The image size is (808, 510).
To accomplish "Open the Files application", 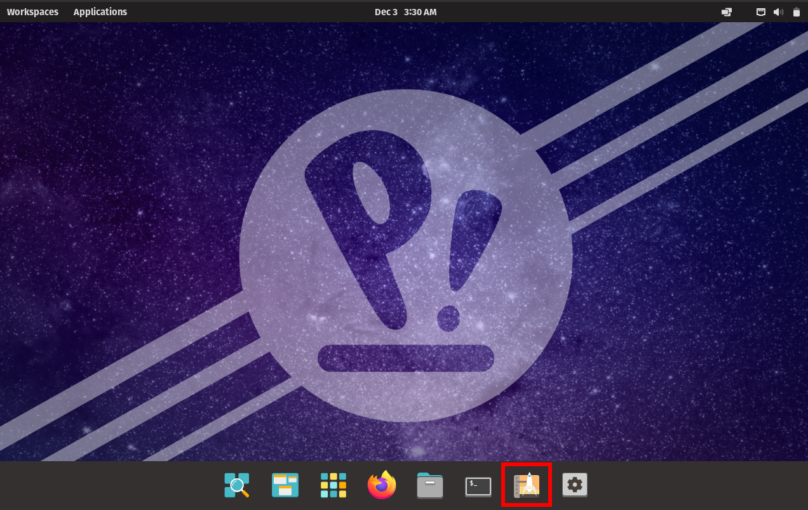I will point(430,485).
